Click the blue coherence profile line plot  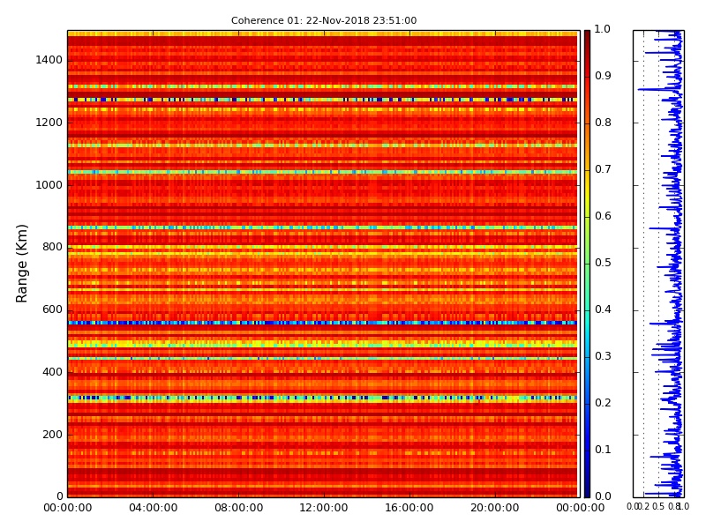click(658, 264)
